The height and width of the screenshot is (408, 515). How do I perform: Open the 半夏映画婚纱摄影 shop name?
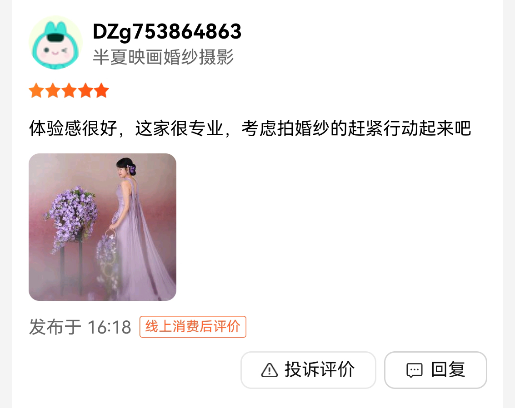point(163,57)
